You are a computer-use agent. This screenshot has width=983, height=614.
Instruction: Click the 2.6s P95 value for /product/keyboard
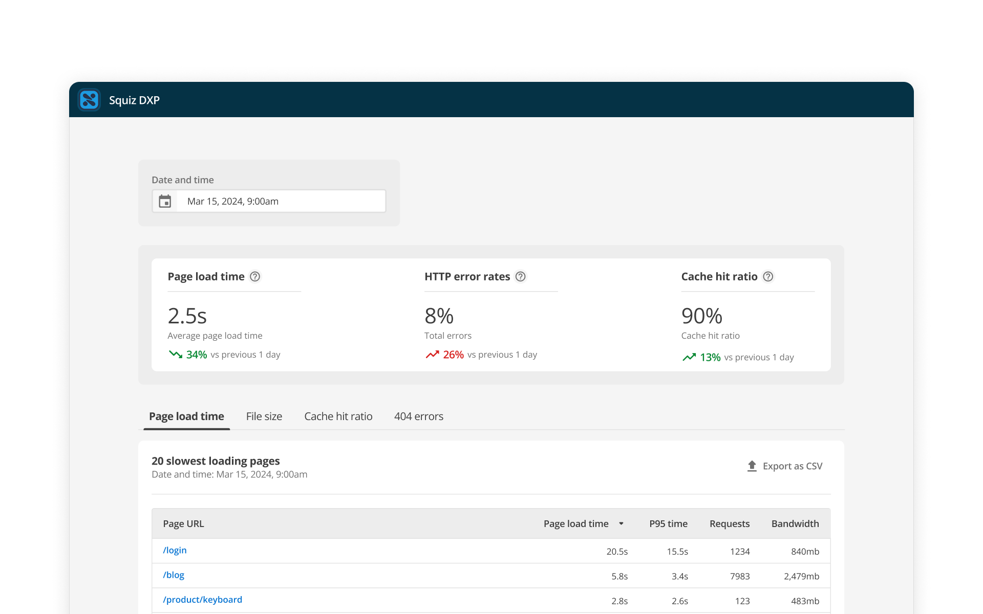click(680, 601)
